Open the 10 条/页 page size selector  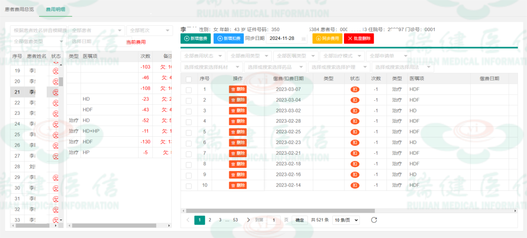coord(346,220)
